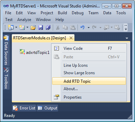This screenshot has height=122, width=135.
Task: Open the Analyze menu
Action: [x=24, y=20]
